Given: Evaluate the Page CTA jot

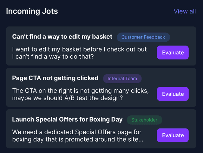Looking at the screenshot, I should [173, 94].
